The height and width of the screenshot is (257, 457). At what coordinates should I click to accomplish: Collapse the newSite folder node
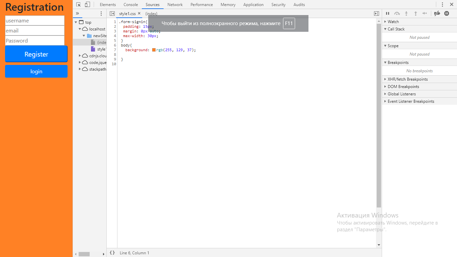[84, 36]
